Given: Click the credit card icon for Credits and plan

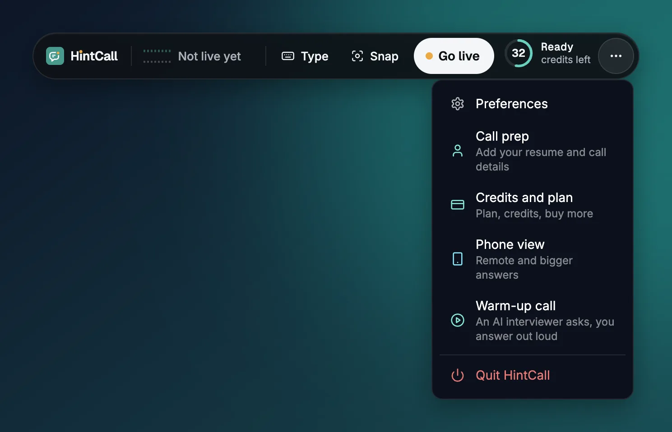Looking at the screenshot, I should pos(458,205).
